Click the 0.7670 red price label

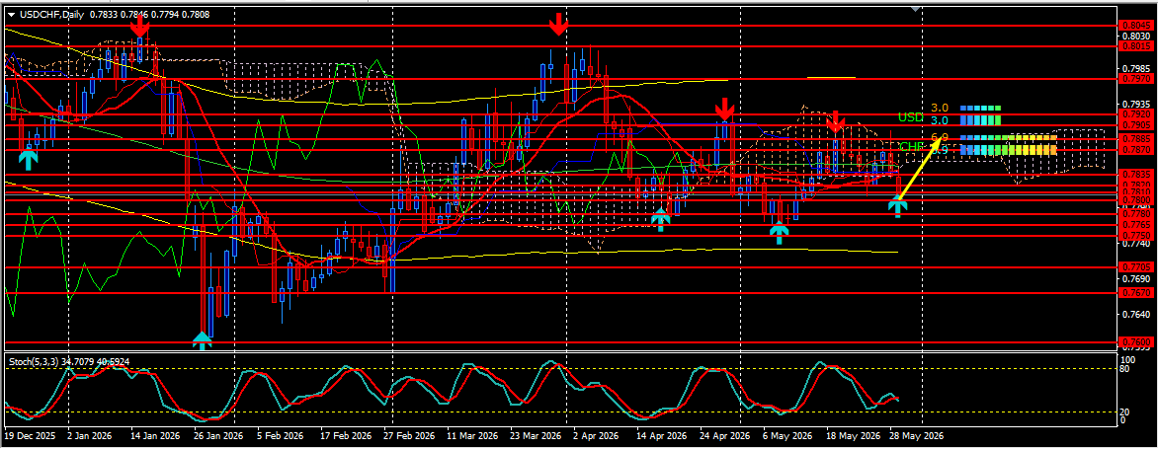coord(1137,293)
